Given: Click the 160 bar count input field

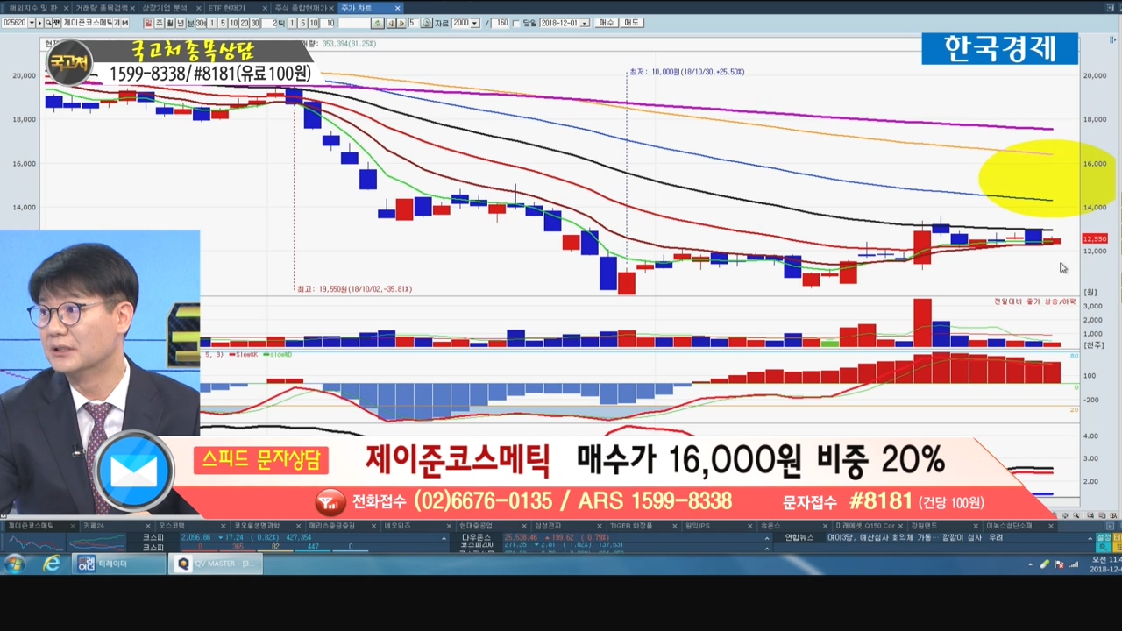Looking at the screenshot, I should pyautogui.click(x=501, y=23).
